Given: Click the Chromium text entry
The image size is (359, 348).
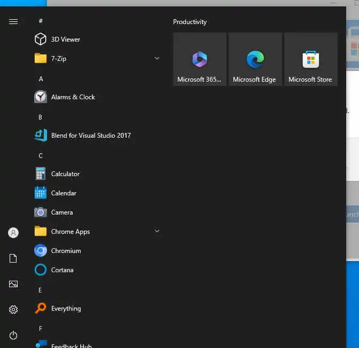Looking at the screenshot, I should [66, 251].
